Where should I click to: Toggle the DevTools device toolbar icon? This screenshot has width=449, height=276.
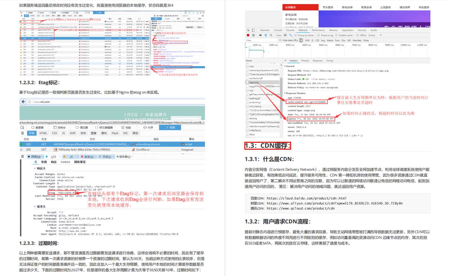click(x=253, y=30)
